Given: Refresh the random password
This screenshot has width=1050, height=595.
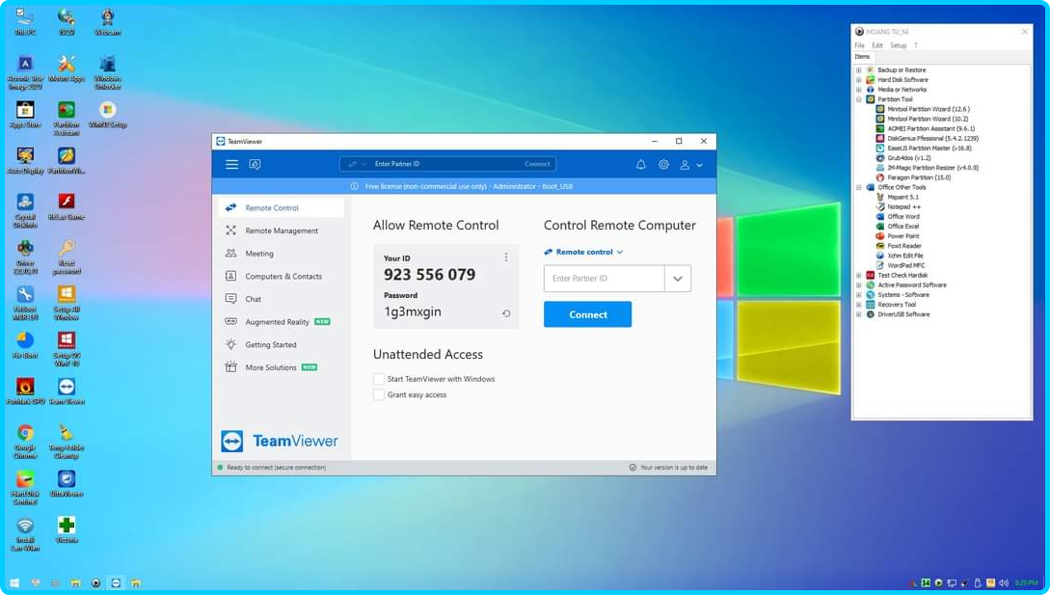Looking at the screenshot, I should coord(506,312).
